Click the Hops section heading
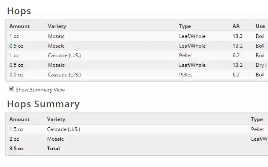This screenshot has width=268, height=167. pyautogui.click(x=19, y=11)
